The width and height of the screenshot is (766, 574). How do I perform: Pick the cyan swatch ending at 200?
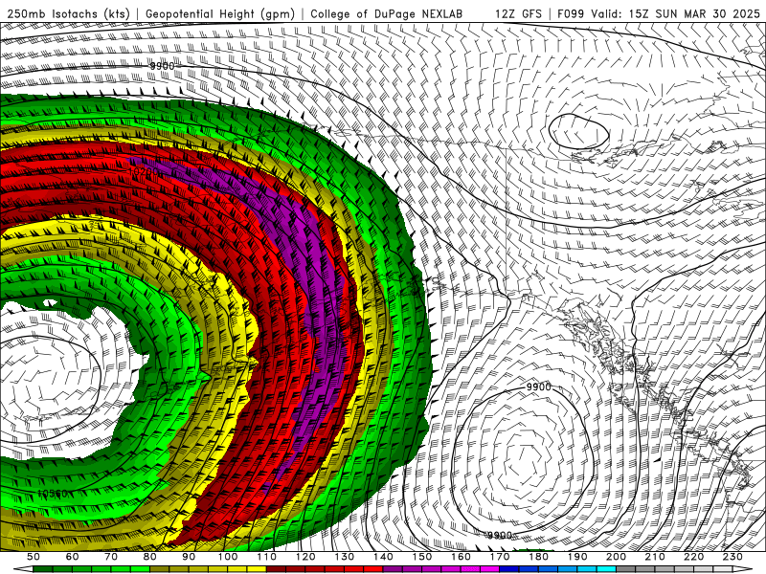click(x=606, y=569)
